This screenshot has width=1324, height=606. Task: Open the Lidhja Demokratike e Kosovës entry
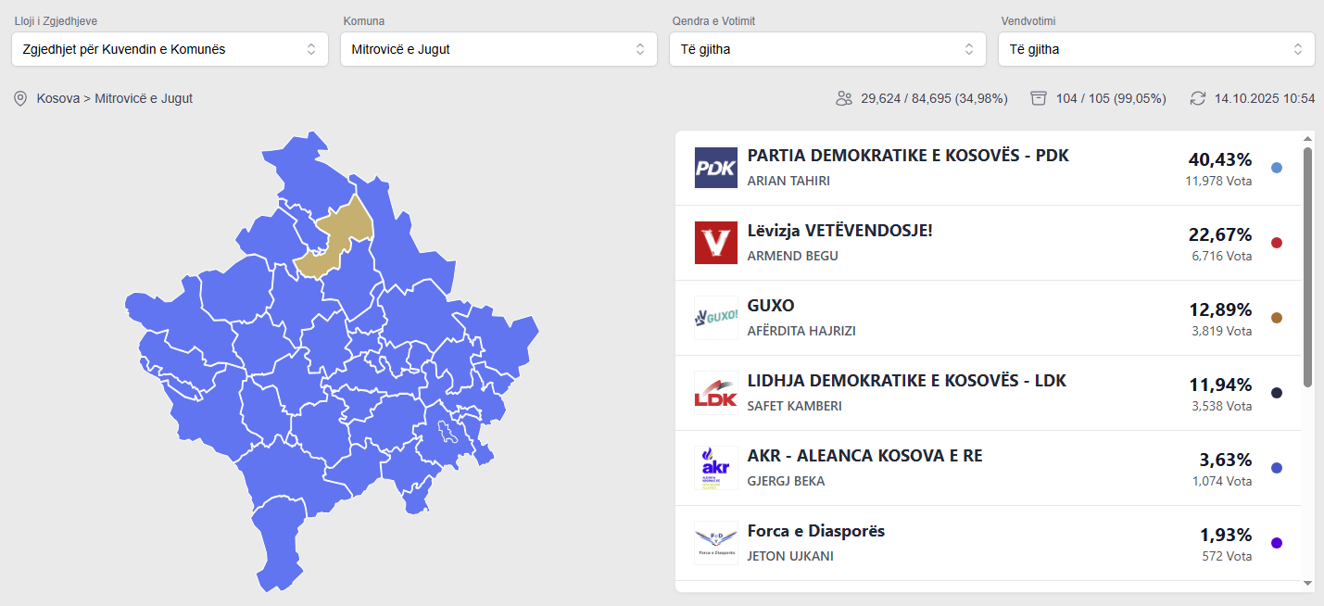906,381
